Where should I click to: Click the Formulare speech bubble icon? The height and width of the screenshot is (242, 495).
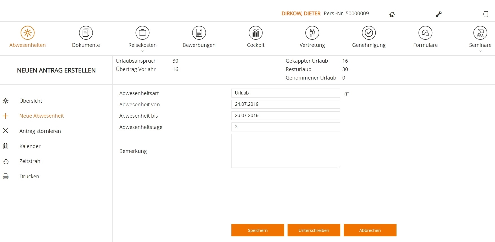pos(425,33)
